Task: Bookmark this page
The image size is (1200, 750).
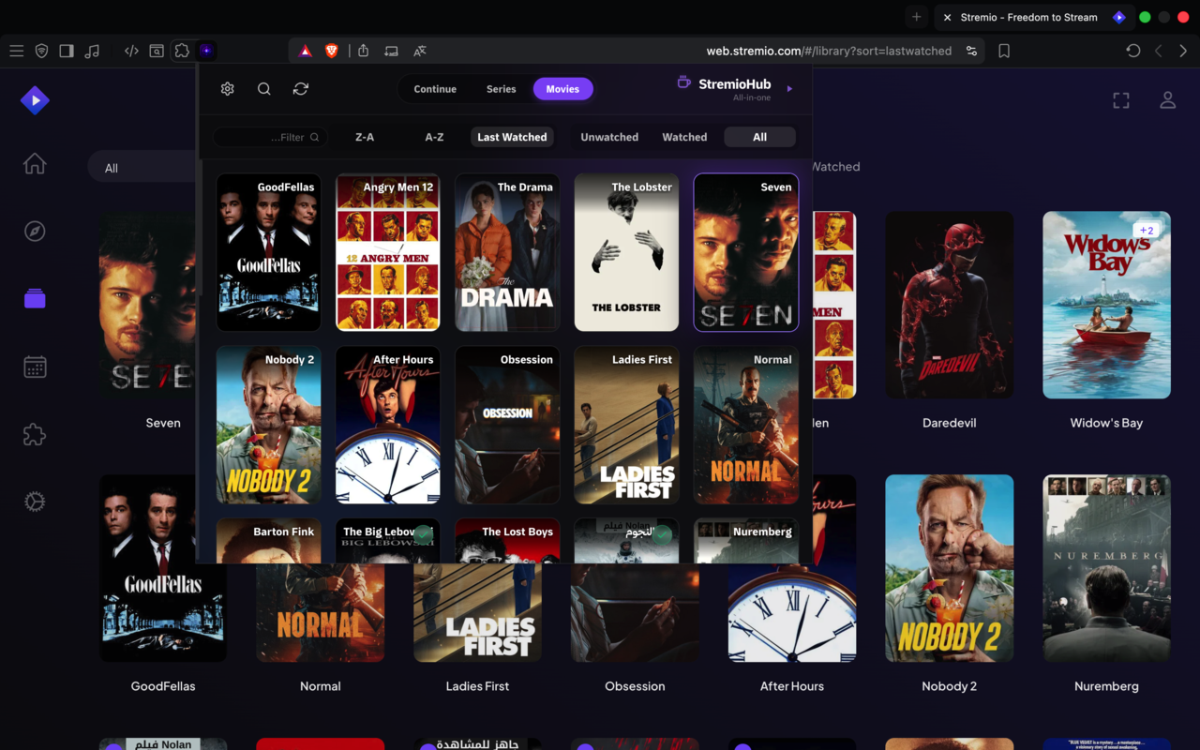Action: coord(1004,51)
